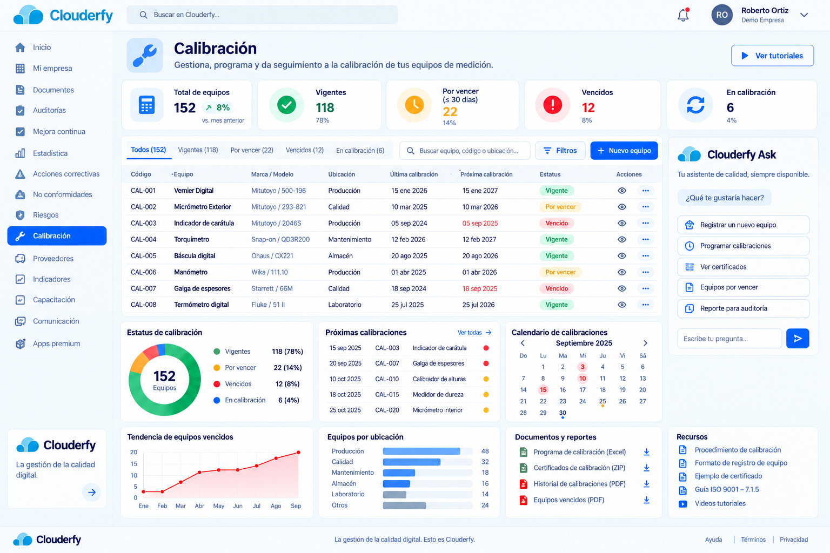Open more actions for CAL-002
This screenshot has width=830, height=553.
645,207
